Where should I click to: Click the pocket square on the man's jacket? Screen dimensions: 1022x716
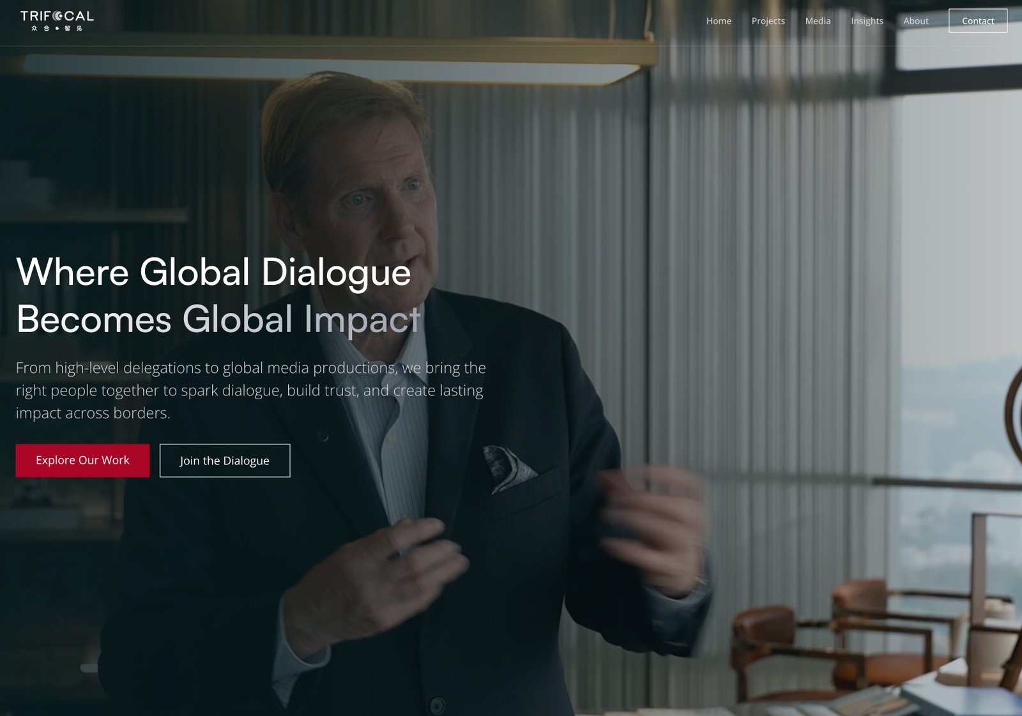pyautogui.click(x=509, y=469)
